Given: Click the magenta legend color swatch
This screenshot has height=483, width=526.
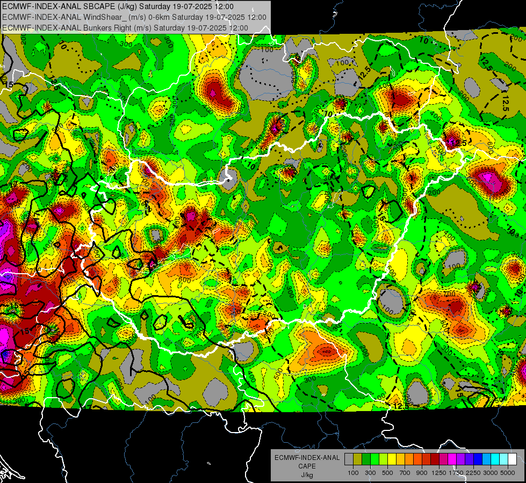Looking at the screenshot, I should point(452,459).
